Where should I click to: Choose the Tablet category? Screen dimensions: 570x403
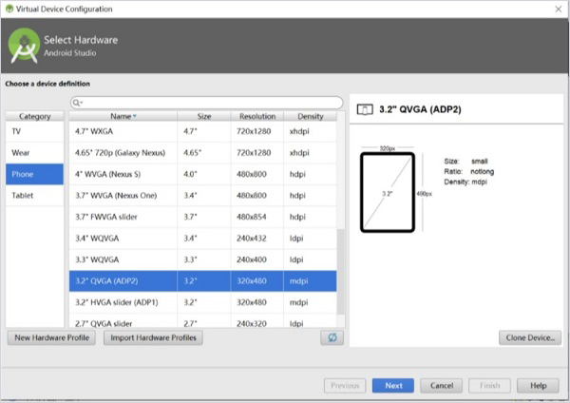tap(35, 195)
